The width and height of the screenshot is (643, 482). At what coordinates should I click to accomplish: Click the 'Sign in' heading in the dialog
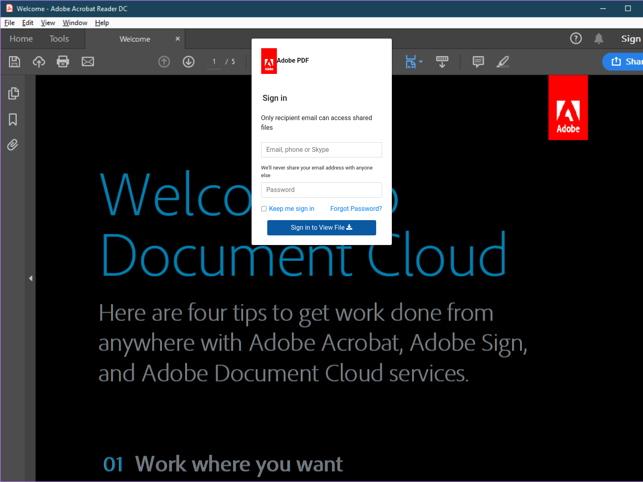click(275, 98)
